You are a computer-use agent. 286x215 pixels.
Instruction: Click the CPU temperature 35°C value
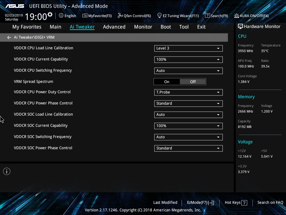(265, 51)
